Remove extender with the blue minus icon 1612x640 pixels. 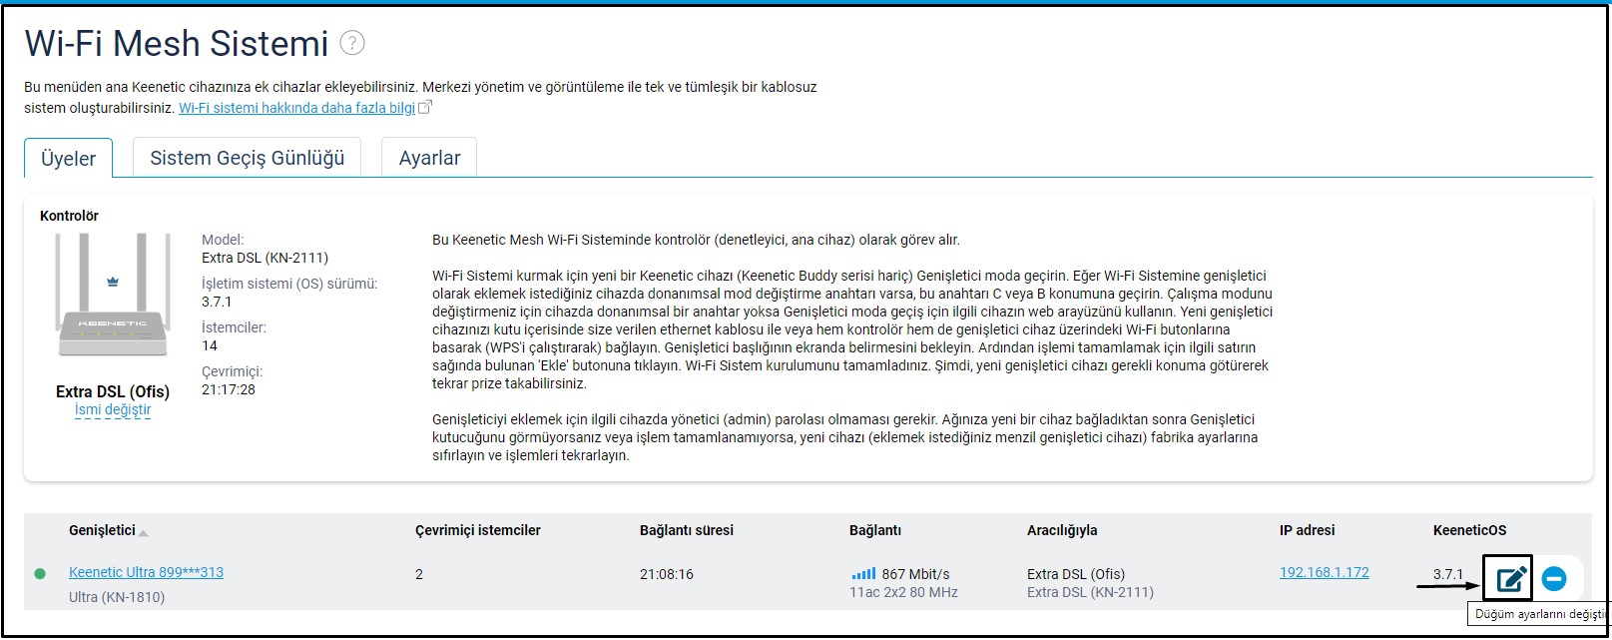(1554, 578)
